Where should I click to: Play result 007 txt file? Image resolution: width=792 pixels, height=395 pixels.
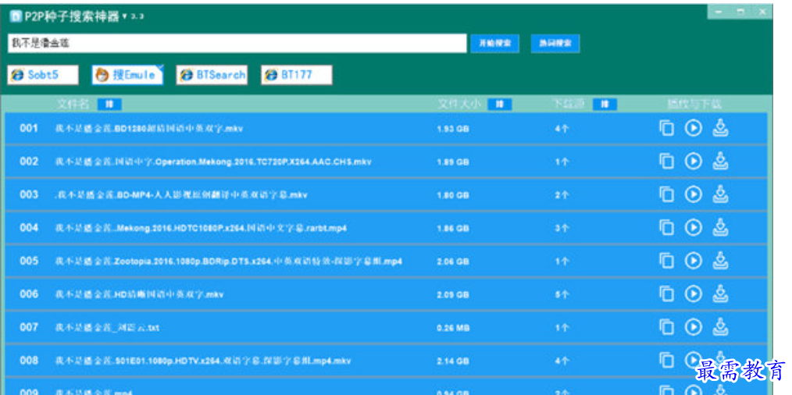694,327
